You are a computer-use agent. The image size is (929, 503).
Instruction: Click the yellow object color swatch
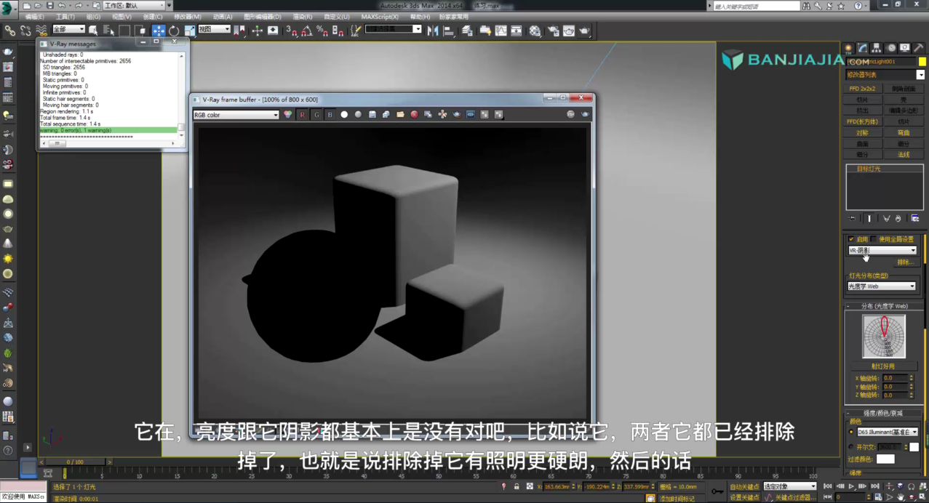(x=922, y=62)
